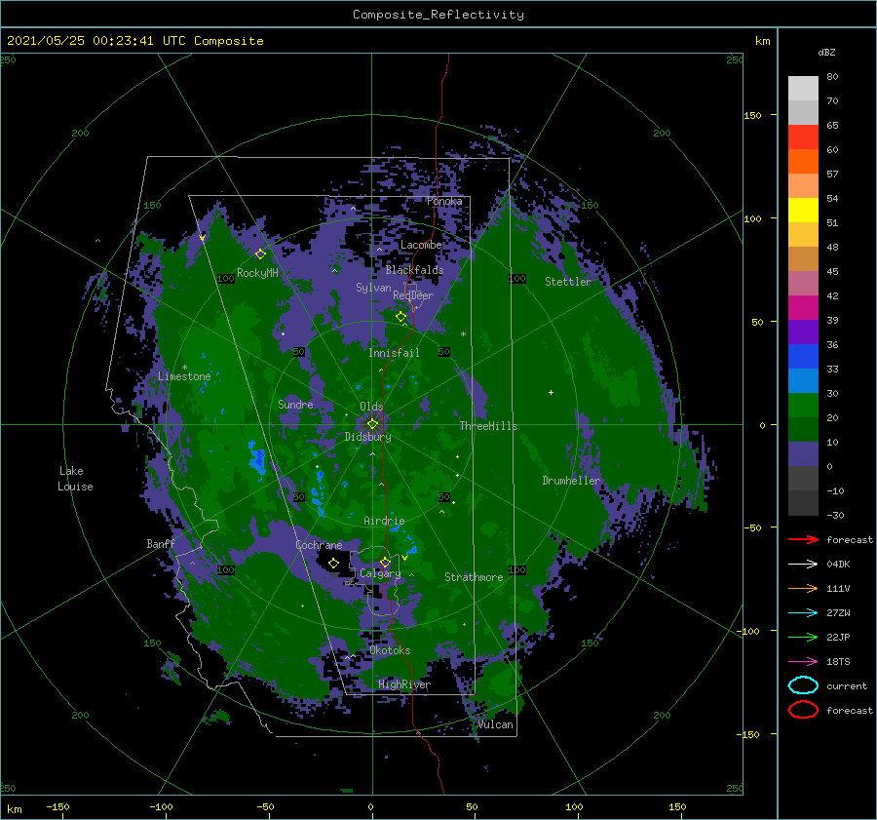Pick the light gray 80 dBZ swatch
This screenshot has height=820, width=877.
point(803,88)
